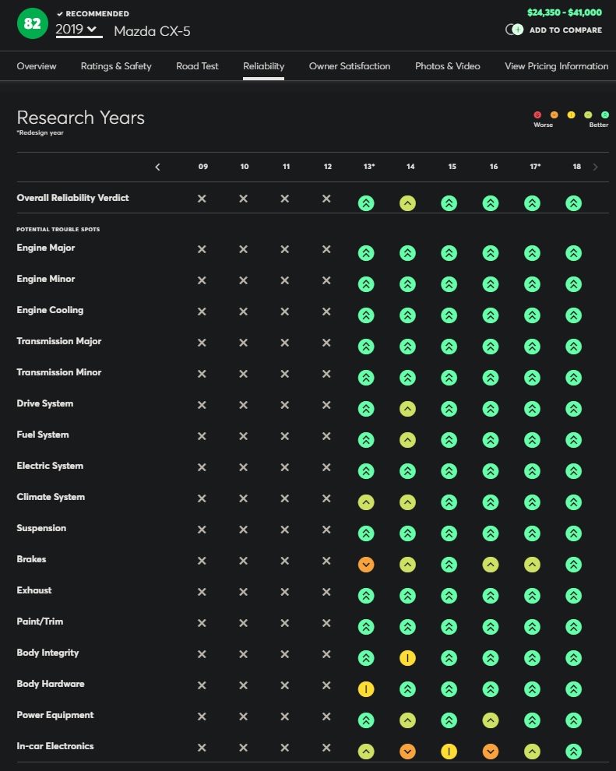Screen dimensions: 616x771
Task: Click the Research Years heading
Action: point(81,118)
